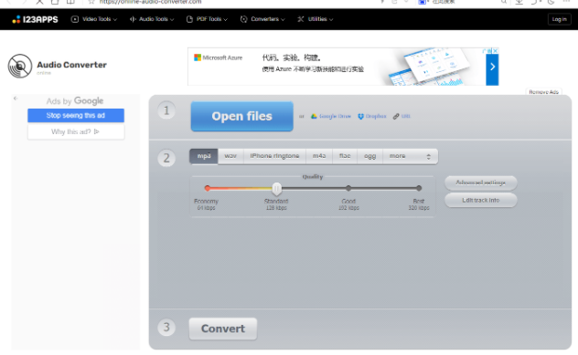
Task: Click the Audio Converter title text
Action: (72, 65)
